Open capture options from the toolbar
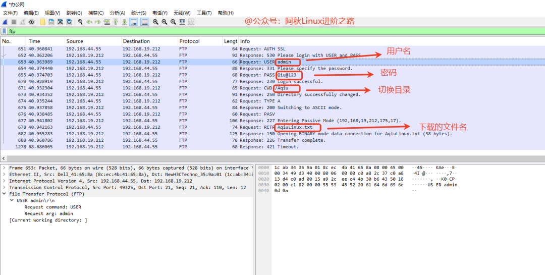This screenshot has width=545, height=275. tap(32, 22)
